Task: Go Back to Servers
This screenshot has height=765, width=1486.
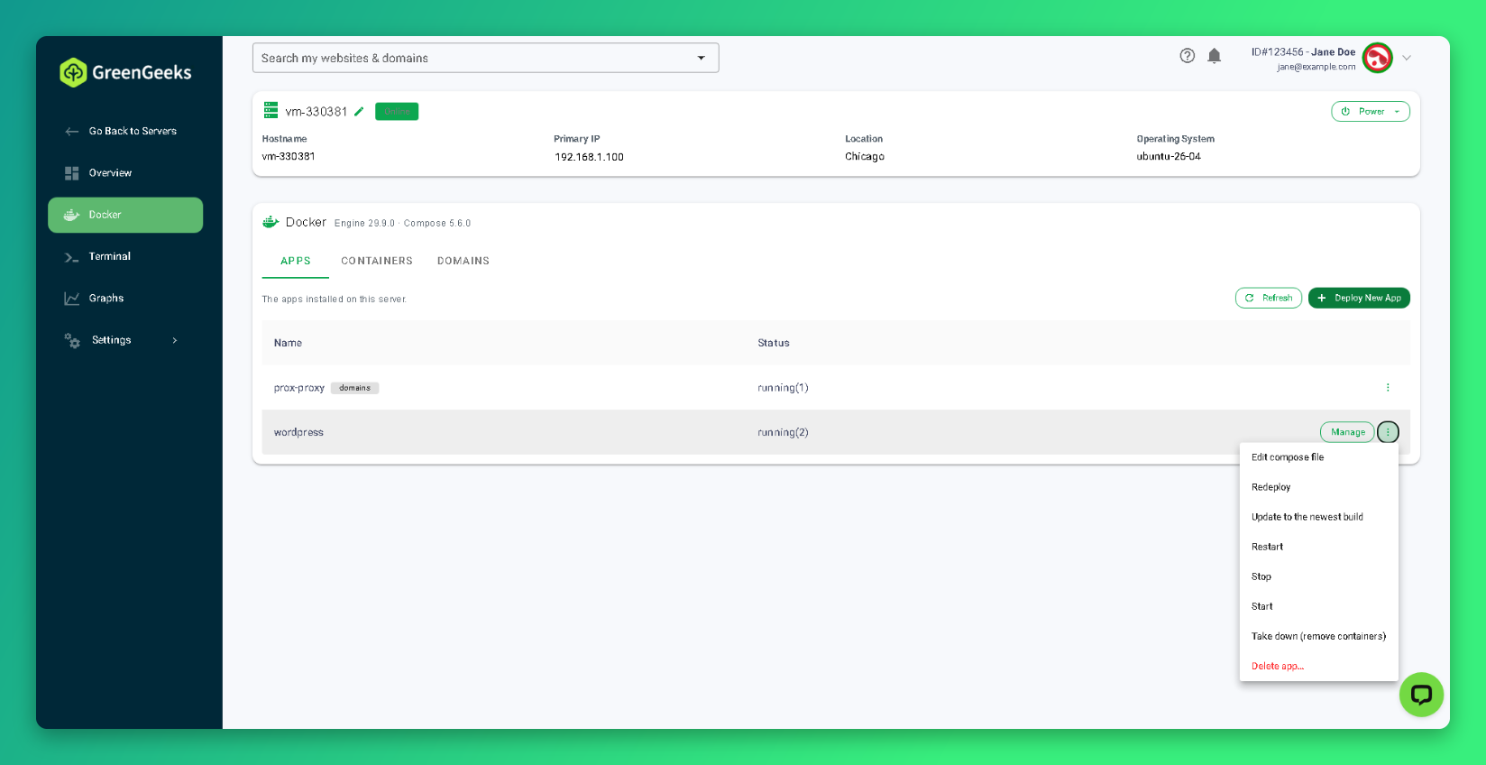Action: tap(125, 131)
